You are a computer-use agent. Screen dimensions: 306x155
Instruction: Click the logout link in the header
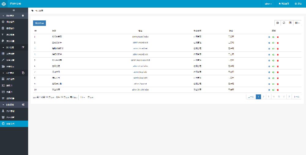click(x=298, y=4)
